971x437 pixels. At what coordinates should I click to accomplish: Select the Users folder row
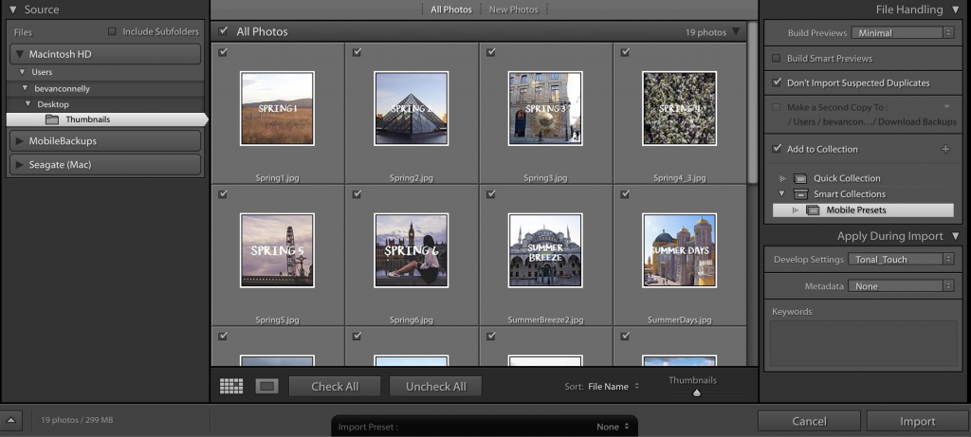pyautogui.click(x=105, y=72)
